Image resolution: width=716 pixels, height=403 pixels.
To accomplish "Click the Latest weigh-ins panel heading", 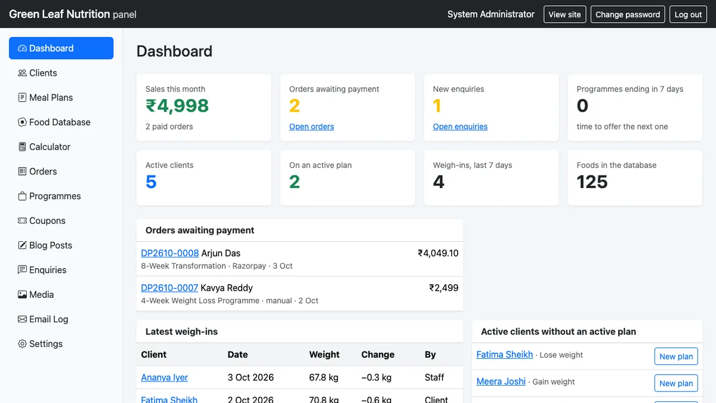I will click(x=183, y=331).
